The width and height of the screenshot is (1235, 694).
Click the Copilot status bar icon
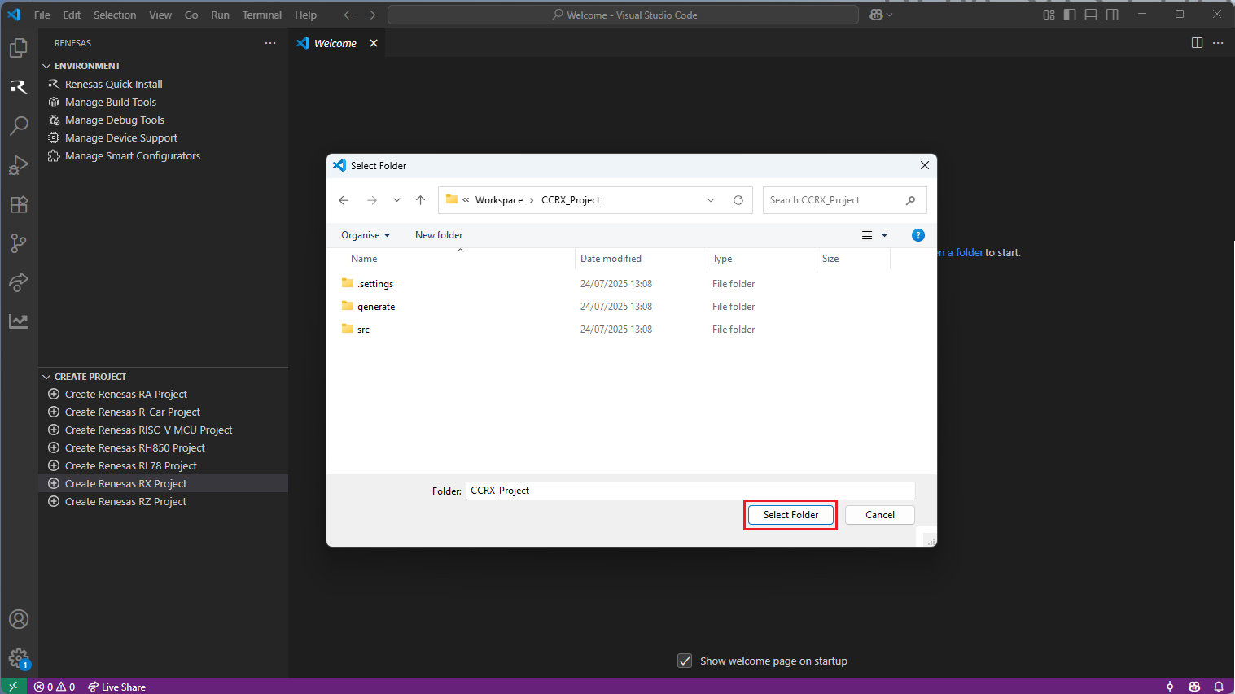(x=1194, y=687)
